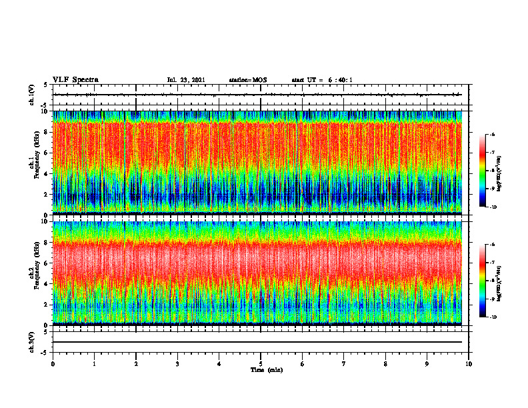Click the ch.1 spectrogram color scale bar
The width and height of the screenshot is (528, 408).
(483, 171)
